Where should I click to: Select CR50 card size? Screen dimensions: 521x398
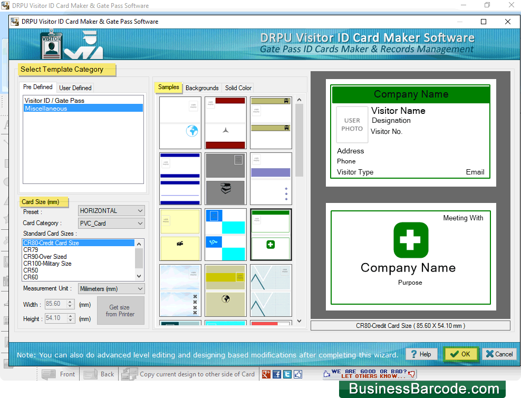[x=79, y=270]
